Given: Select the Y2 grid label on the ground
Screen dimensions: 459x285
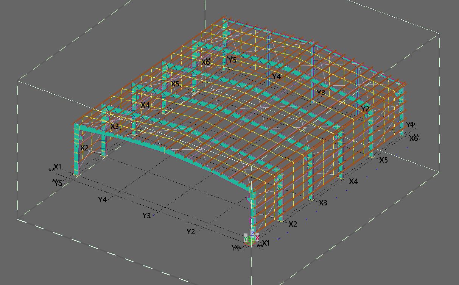Looking at the screenshot, I should [191, 232].
